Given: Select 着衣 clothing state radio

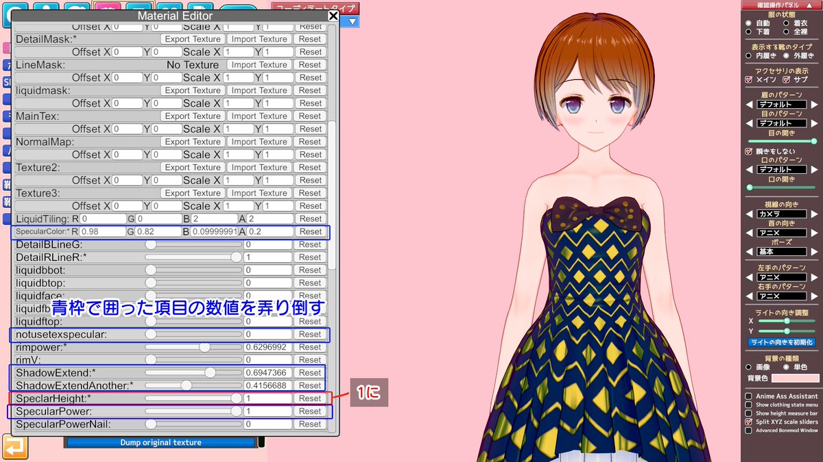Looking at the screenshot, I should [786, 23].
